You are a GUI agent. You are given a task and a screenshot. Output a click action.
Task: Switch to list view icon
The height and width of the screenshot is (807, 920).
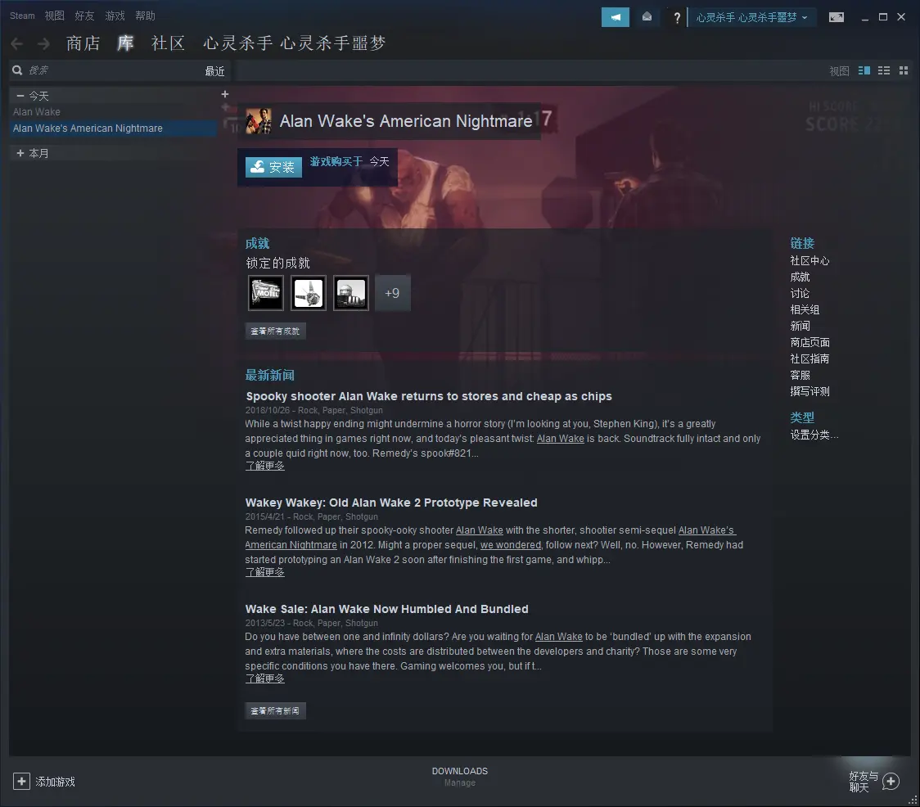coord(884,70)
